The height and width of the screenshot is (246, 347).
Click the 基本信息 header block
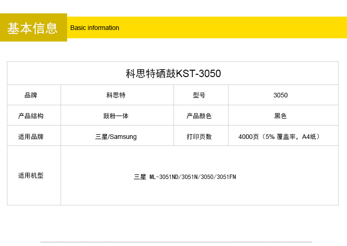pos(33,28)
